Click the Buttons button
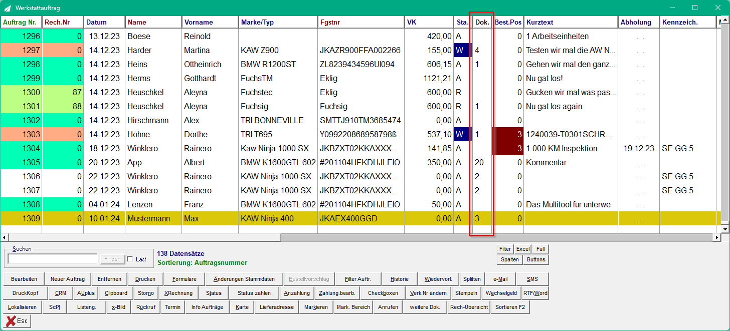Viewport: 730px width, 331px height. tap(536, 260)
